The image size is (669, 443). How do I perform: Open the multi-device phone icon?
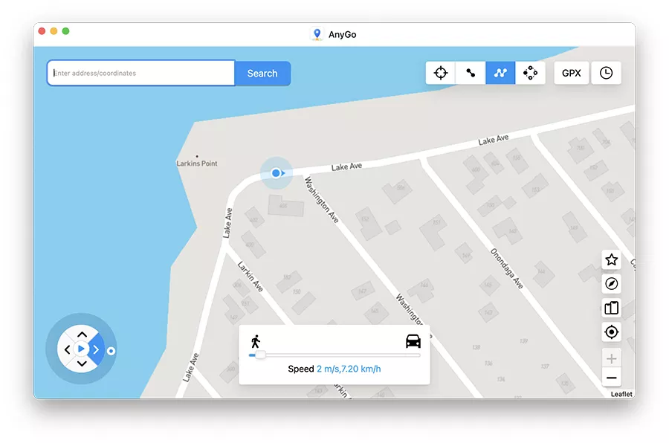[x=612, y=308]
